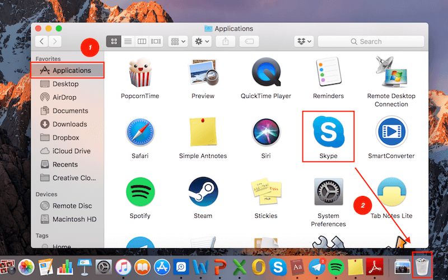Click the Share toolbar button

click(226, 41)
